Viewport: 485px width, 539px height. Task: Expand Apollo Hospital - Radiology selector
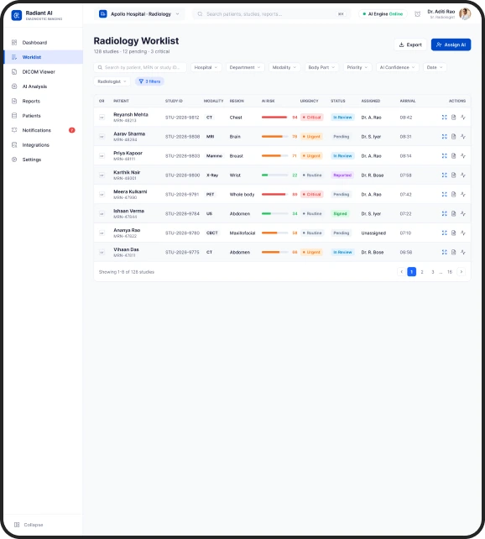pyautogui.click(x=139, y=14)
